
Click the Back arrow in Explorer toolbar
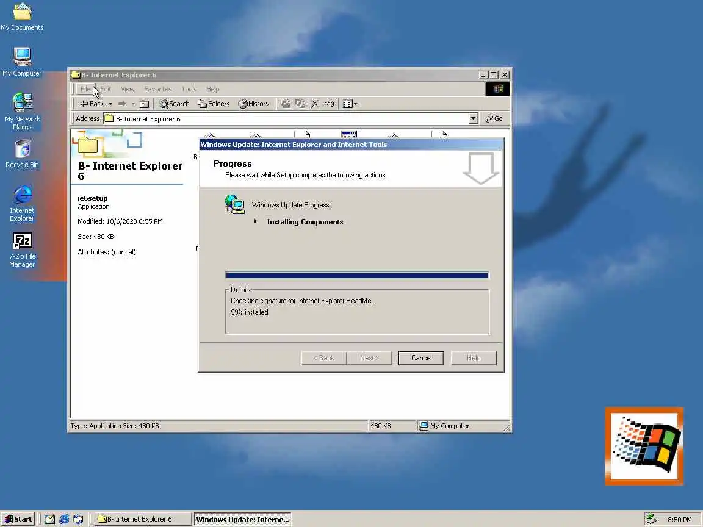tap(92, 104)
